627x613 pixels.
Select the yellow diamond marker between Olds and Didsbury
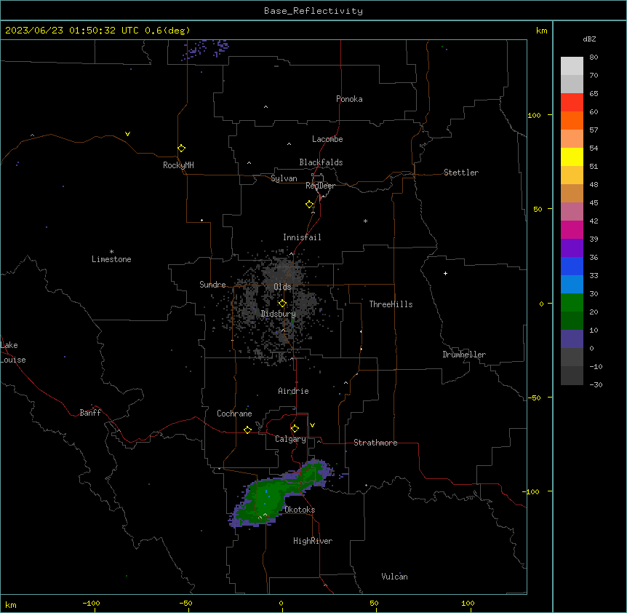282,304
